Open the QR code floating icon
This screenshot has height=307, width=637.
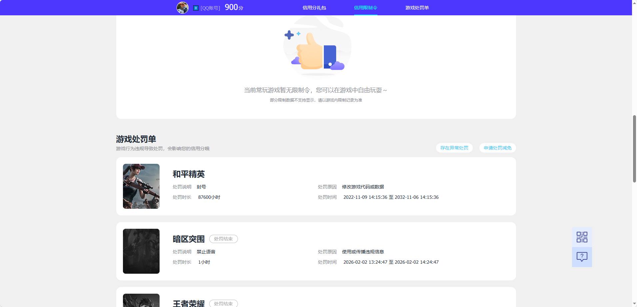pyautogui.click(x=582, y=237)
